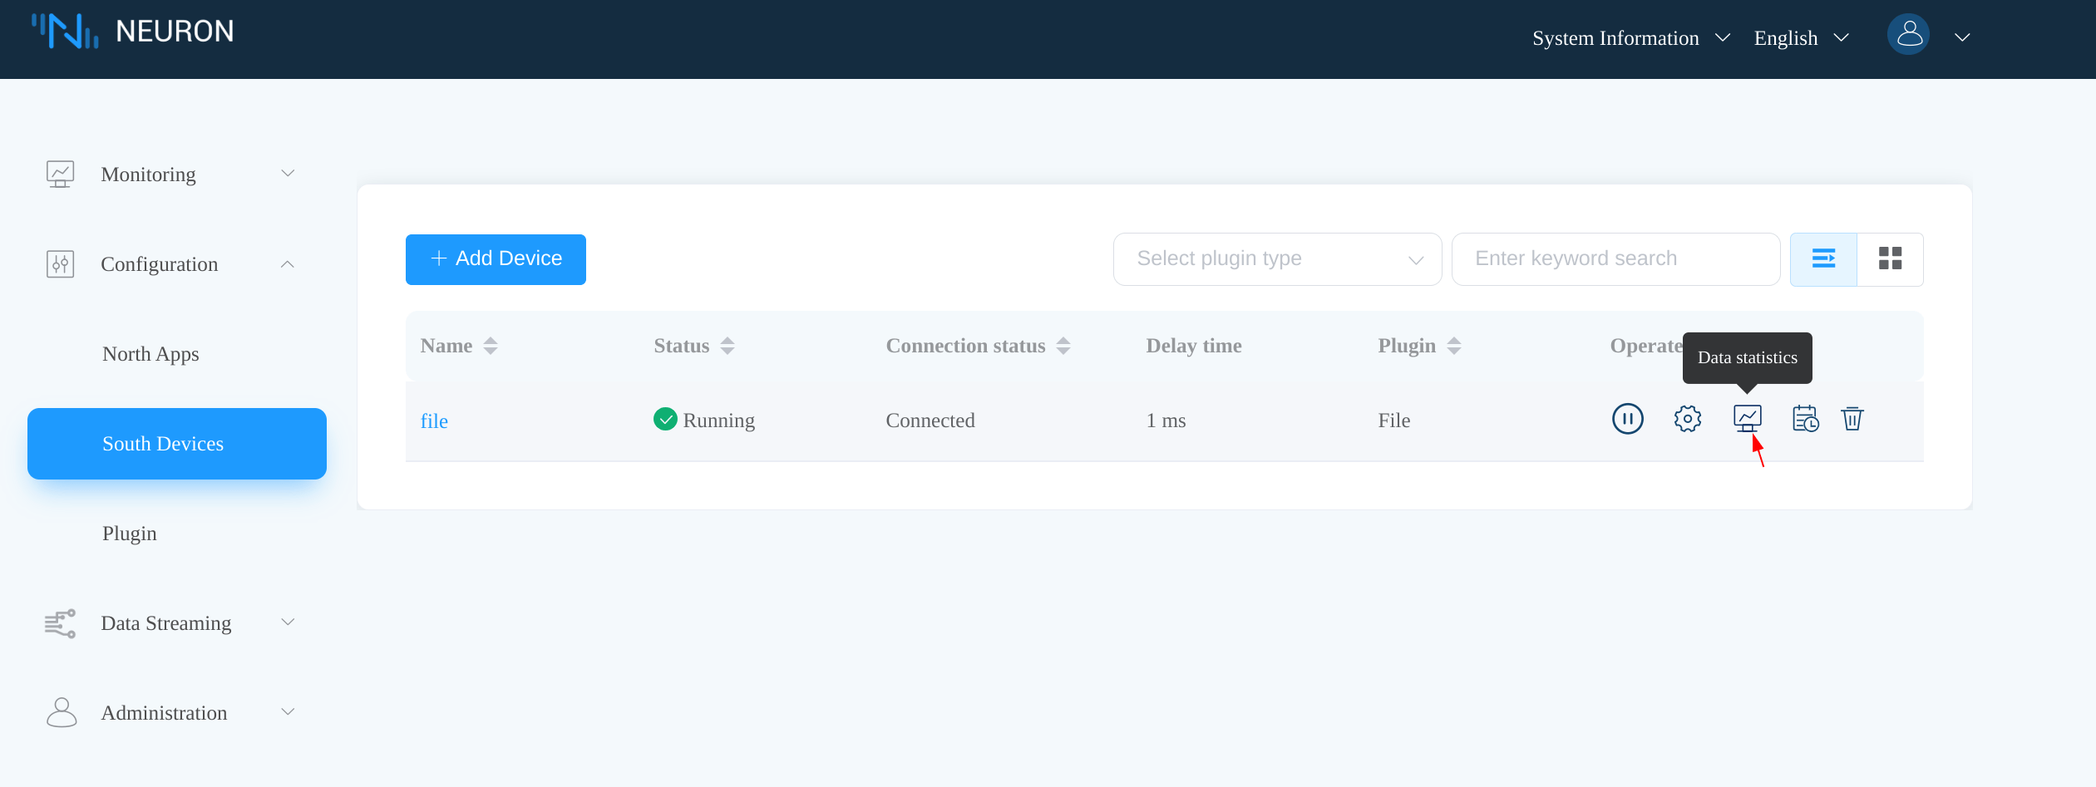Pause the file device

tap(1627, 419)
